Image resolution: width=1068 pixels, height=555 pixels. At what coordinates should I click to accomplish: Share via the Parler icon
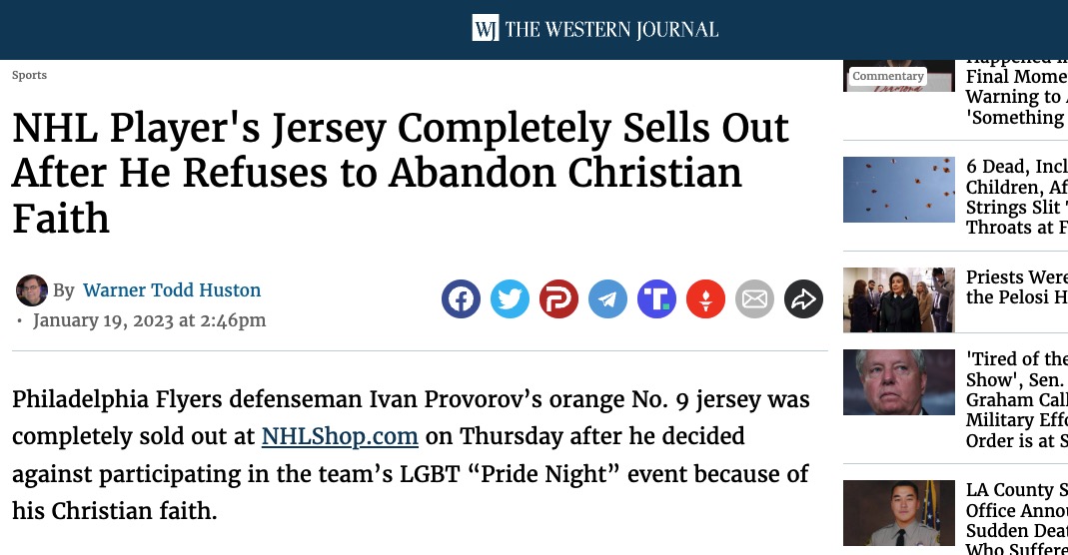tap(559, 298)
